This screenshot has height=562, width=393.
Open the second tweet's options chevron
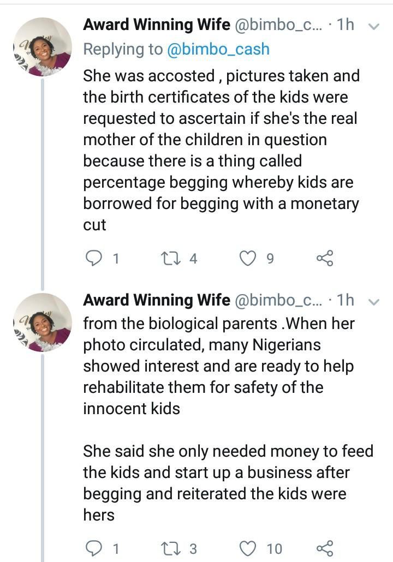point(374,301)
